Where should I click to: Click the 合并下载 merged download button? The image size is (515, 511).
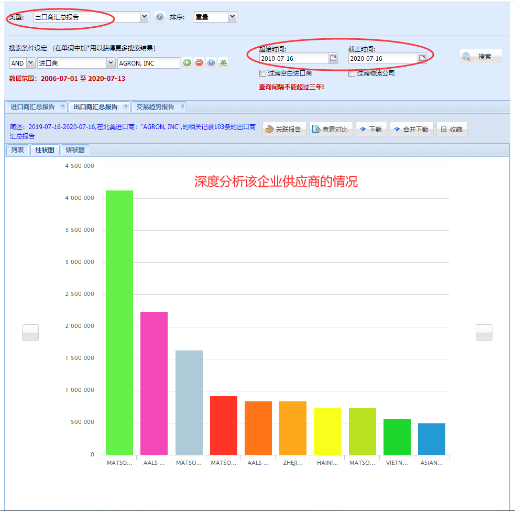[x=412, y=129]
